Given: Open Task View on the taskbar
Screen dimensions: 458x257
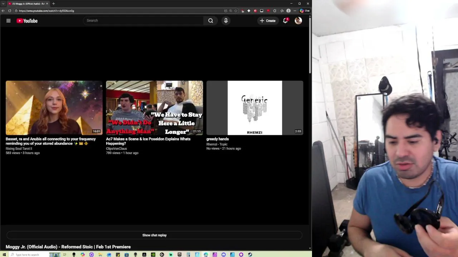Looking at the screenshot, I should tap(64, 255).
